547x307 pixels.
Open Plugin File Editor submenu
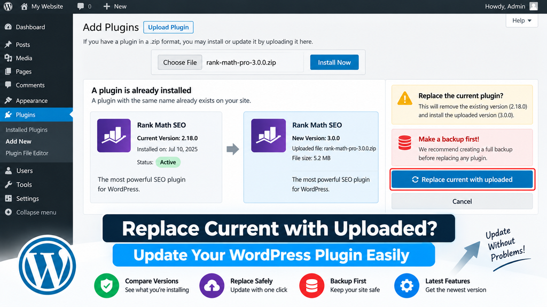coord(27,153)
